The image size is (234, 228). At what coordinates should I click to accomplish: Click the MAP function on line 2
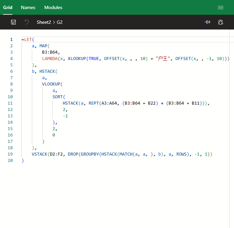pos(43,46)
